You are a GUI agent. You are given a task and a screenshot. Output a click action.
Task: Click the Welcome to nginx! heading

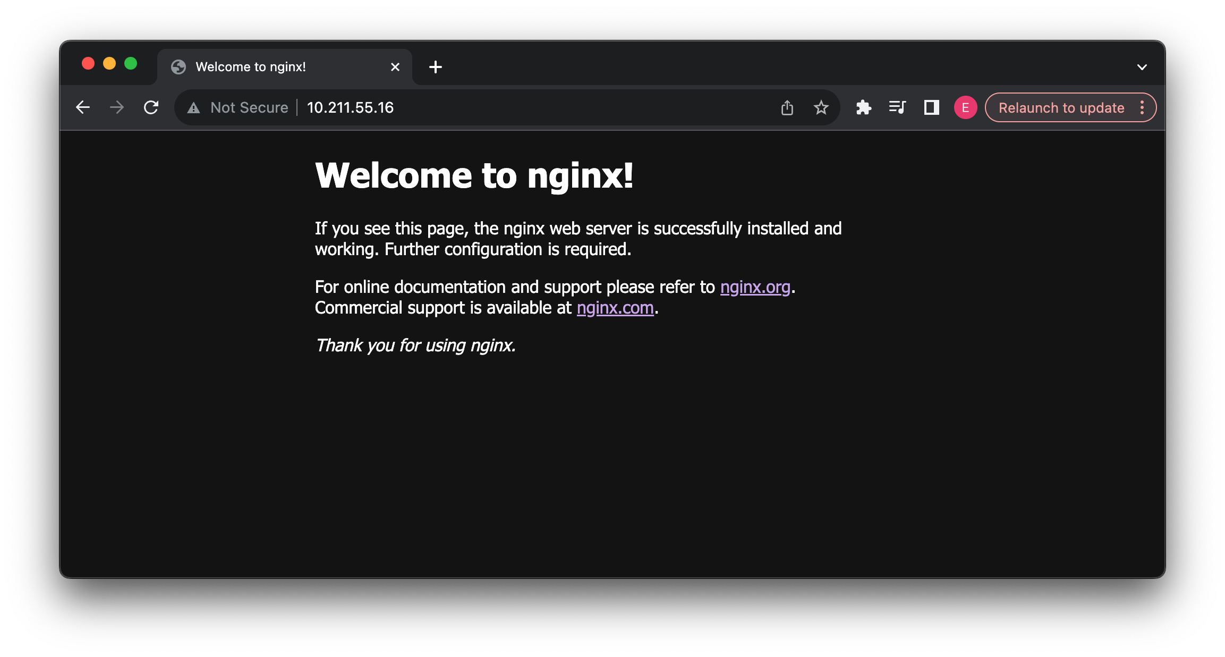(474, 175)
